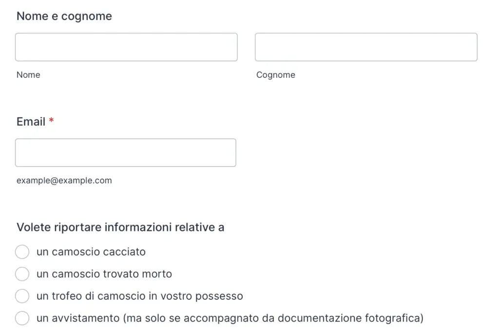Click the "Email" field label

point(31,122)
